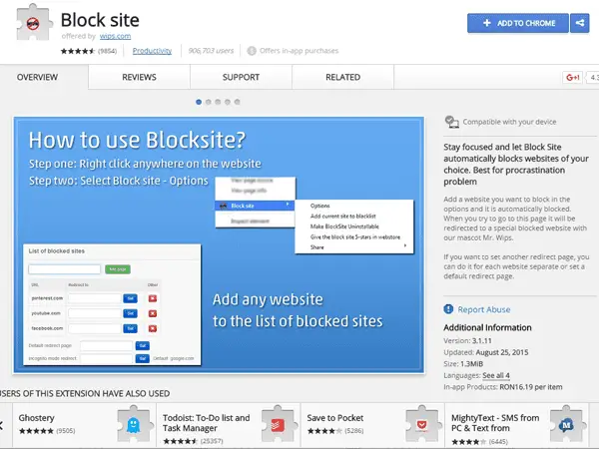Select the second carousel dot indicator

209,102
